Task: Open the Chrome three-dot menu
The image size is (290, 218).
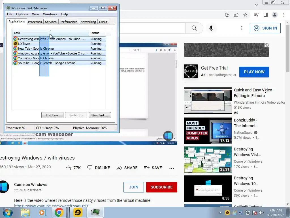Action: pyautogui.click(x=284, y=15)
